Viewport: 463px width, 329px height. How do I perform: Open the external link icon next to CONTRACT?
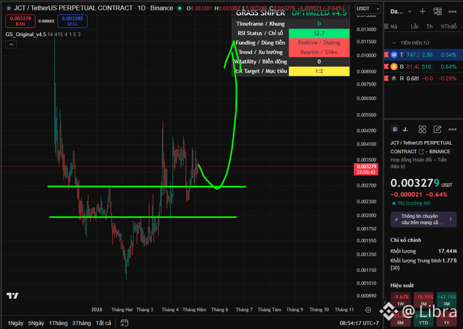click(x=421, y=151)
